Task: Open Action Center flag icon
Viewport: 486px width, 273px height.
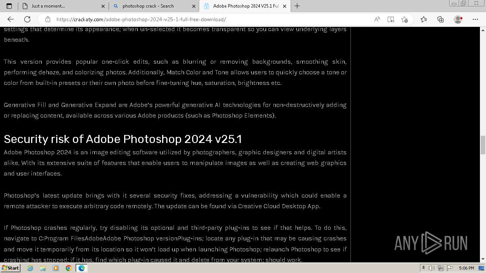Action: pyautogui.click(x=450, y=268)
